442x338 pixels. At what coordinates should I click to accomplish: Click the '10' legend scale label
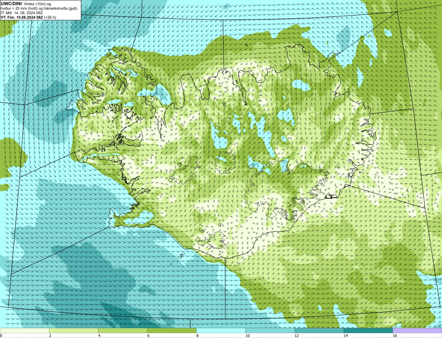coord(248,336)
